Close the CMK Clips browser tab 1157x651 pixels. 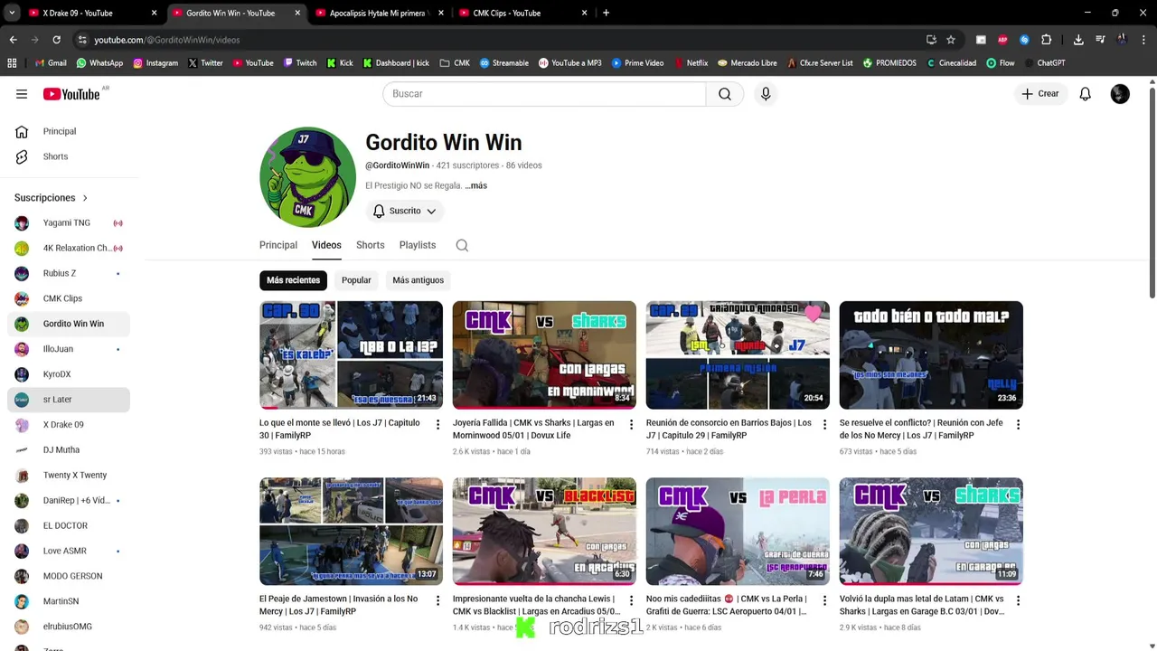tap(584, 13)
